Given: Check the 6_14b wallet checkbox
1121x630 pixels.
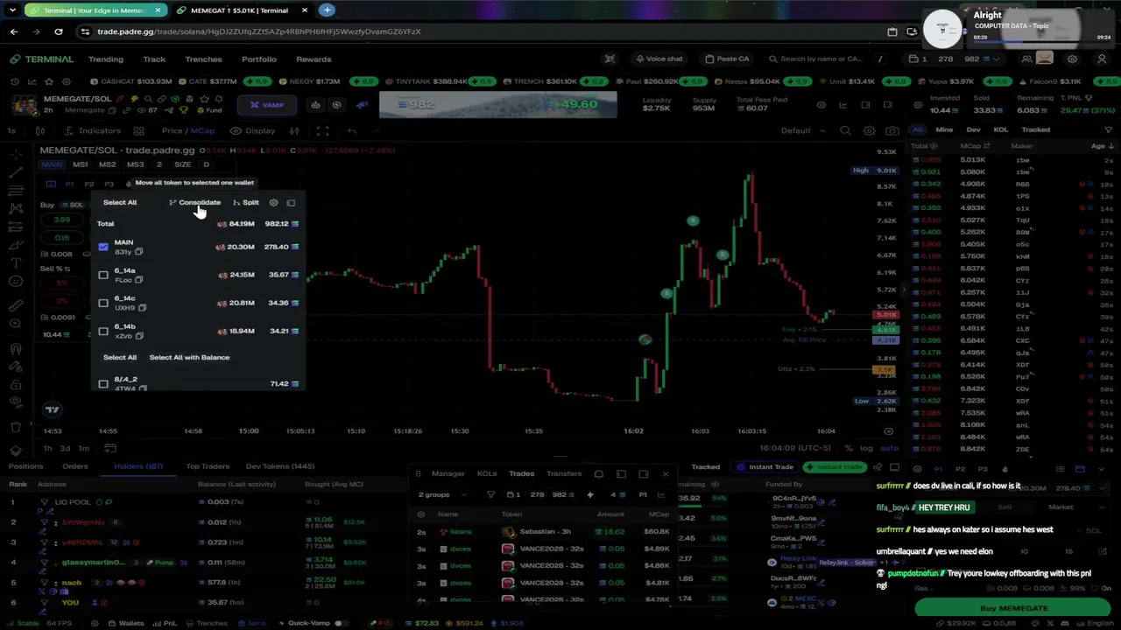Looking at the screenshot, I should 103,331.
